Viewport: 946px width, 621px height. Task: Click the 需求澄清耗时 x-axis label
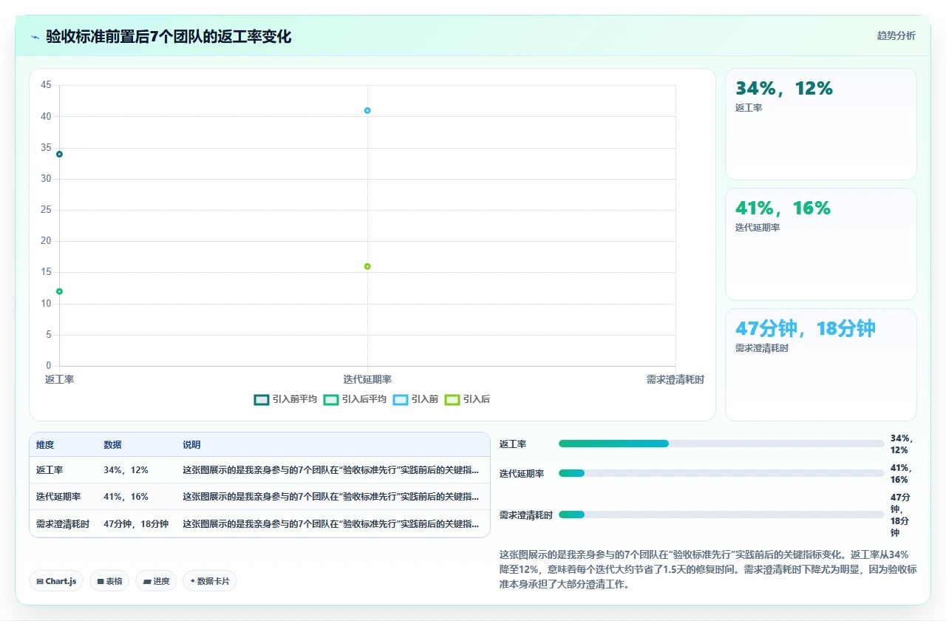pyautogui.click(x=676, y=379)
